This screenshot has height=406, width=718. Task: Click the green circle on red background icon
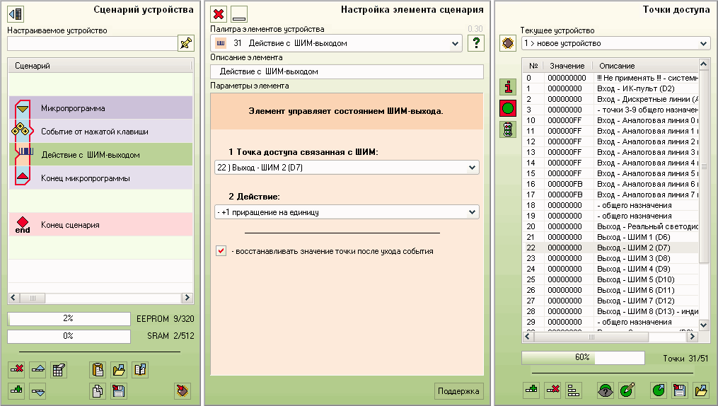pyautogui.click(x=507, y=108)
